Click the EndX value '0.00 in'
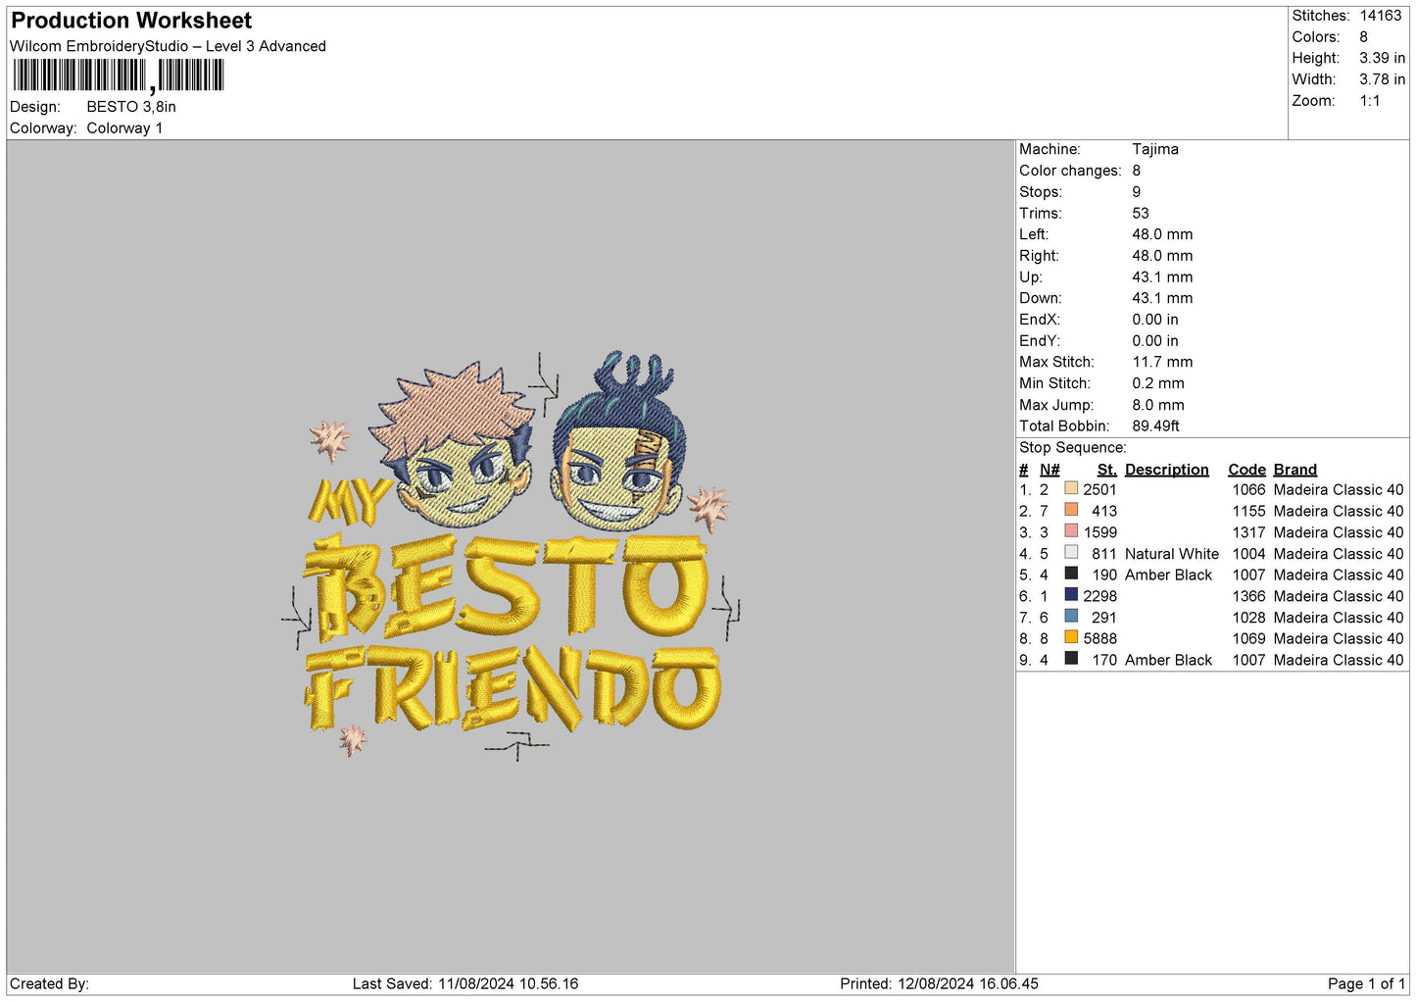This screenshot has height=1001, width=1416. (1155, 320)
